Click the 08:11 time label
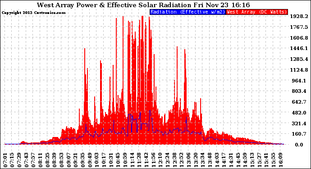The image size is (311, 169). point(41,160)
